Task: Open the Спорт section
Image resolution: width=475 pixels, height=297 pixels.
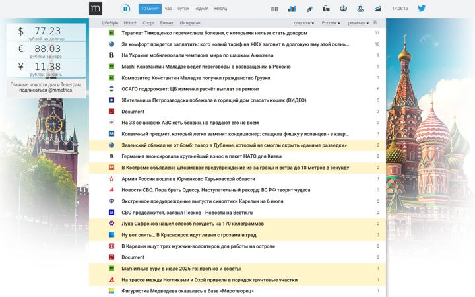Action: coord(148,23)
